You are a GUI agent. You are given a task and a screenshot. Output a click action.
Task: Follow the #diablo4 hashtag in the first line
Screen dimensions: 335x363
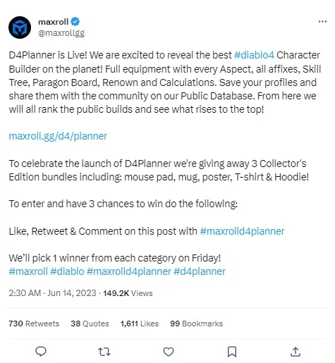pos(254,55)
